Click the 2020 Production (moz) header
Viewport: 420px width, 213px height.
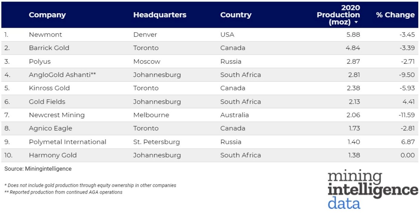pos(338,15)
